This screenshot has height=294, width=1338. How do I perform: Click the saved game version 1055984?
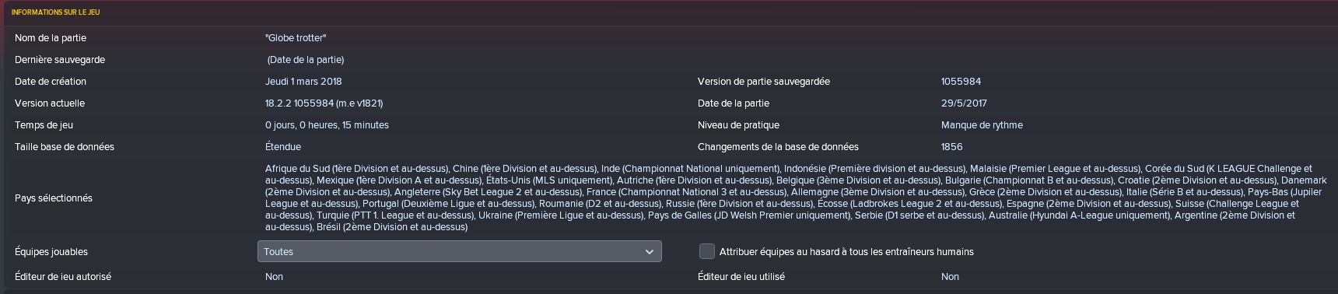[x=961, y=82]
